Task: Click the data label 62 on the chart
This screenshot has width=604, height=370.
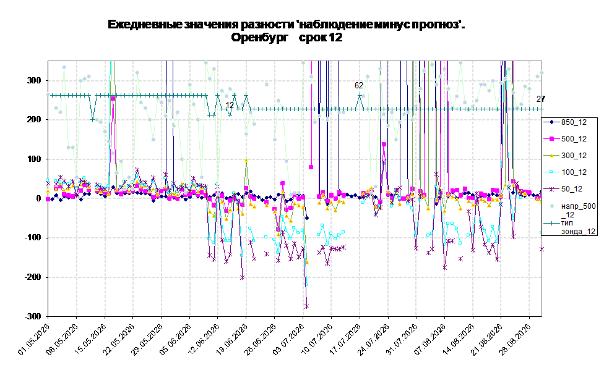Action: [x=359, y=85]
